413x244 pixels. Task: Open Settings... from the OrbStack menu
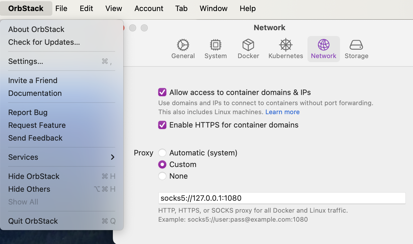62,61
